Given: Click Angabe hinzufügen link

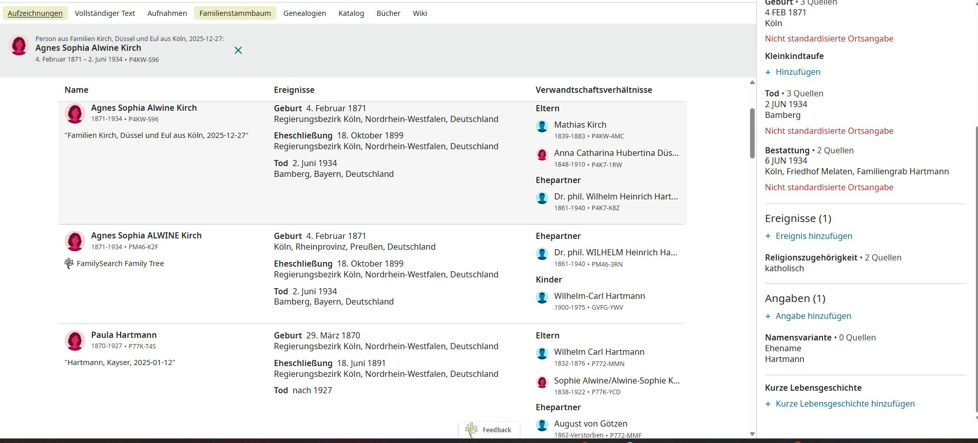Looking at the screenshot, I should [x=813, y=316].
